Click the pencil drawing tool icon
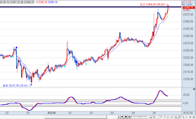The height and width of the screenshot is (119, 196). [172, 117]
